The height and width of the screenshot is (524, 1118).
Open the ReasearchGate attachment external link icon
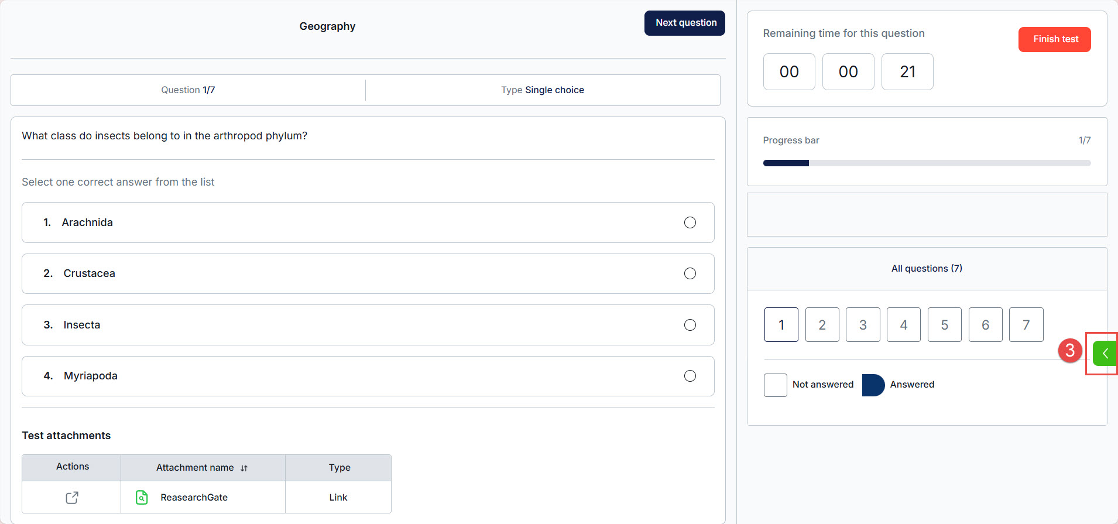tap(72, 498)
